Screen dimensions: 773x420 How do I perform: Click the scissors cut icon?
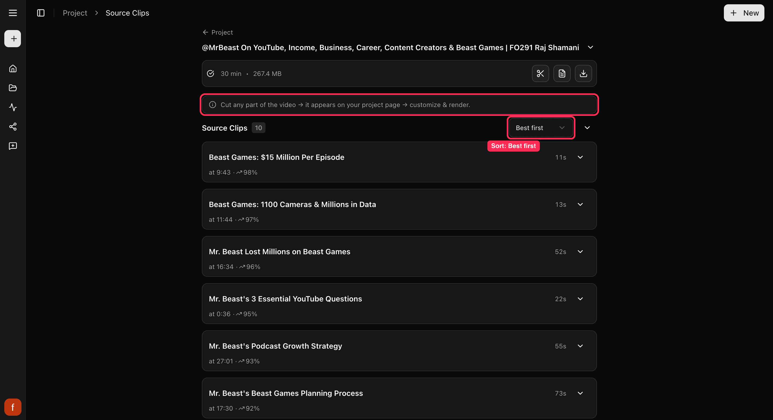pyautogui.click(x=540, y=73)
